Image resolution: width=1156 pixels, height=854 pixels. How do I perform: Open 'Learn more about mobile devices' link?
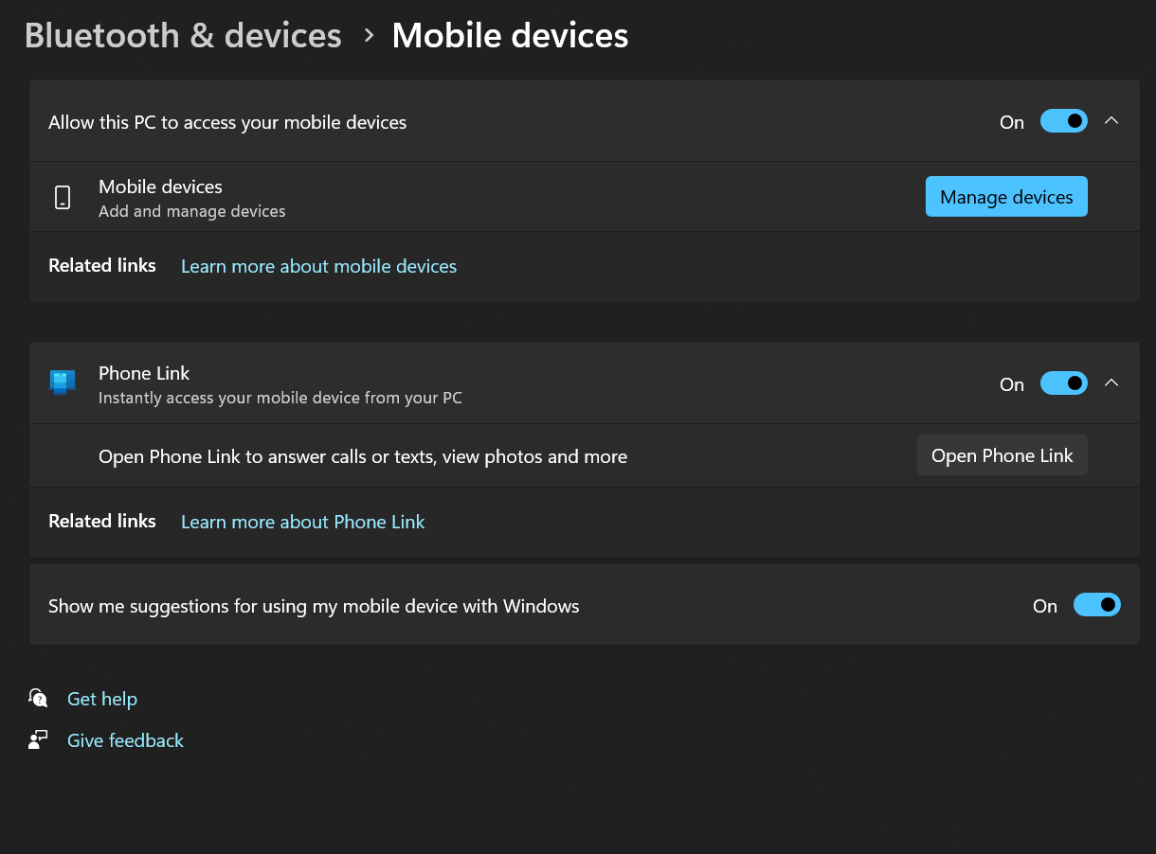(318, 266)
